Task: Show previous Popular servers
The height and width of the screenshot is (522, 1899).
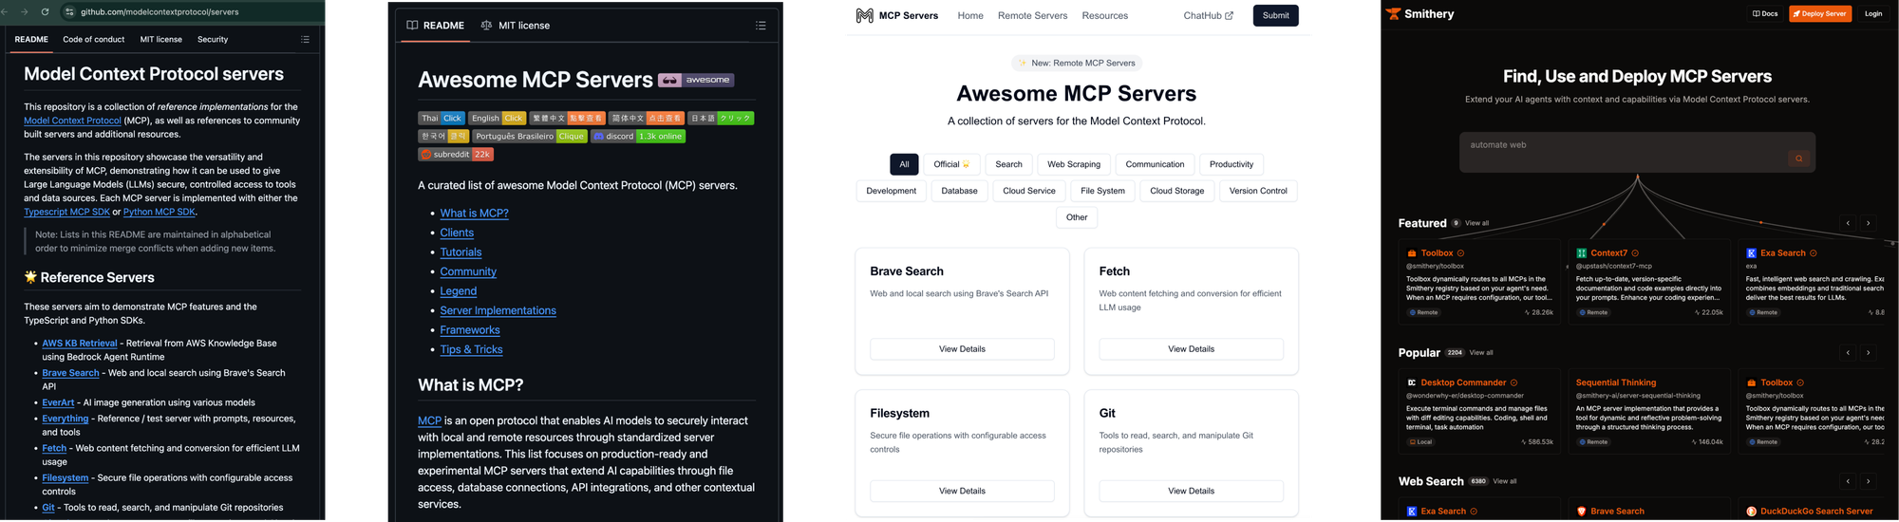Action: click(x=1848, y=352)
